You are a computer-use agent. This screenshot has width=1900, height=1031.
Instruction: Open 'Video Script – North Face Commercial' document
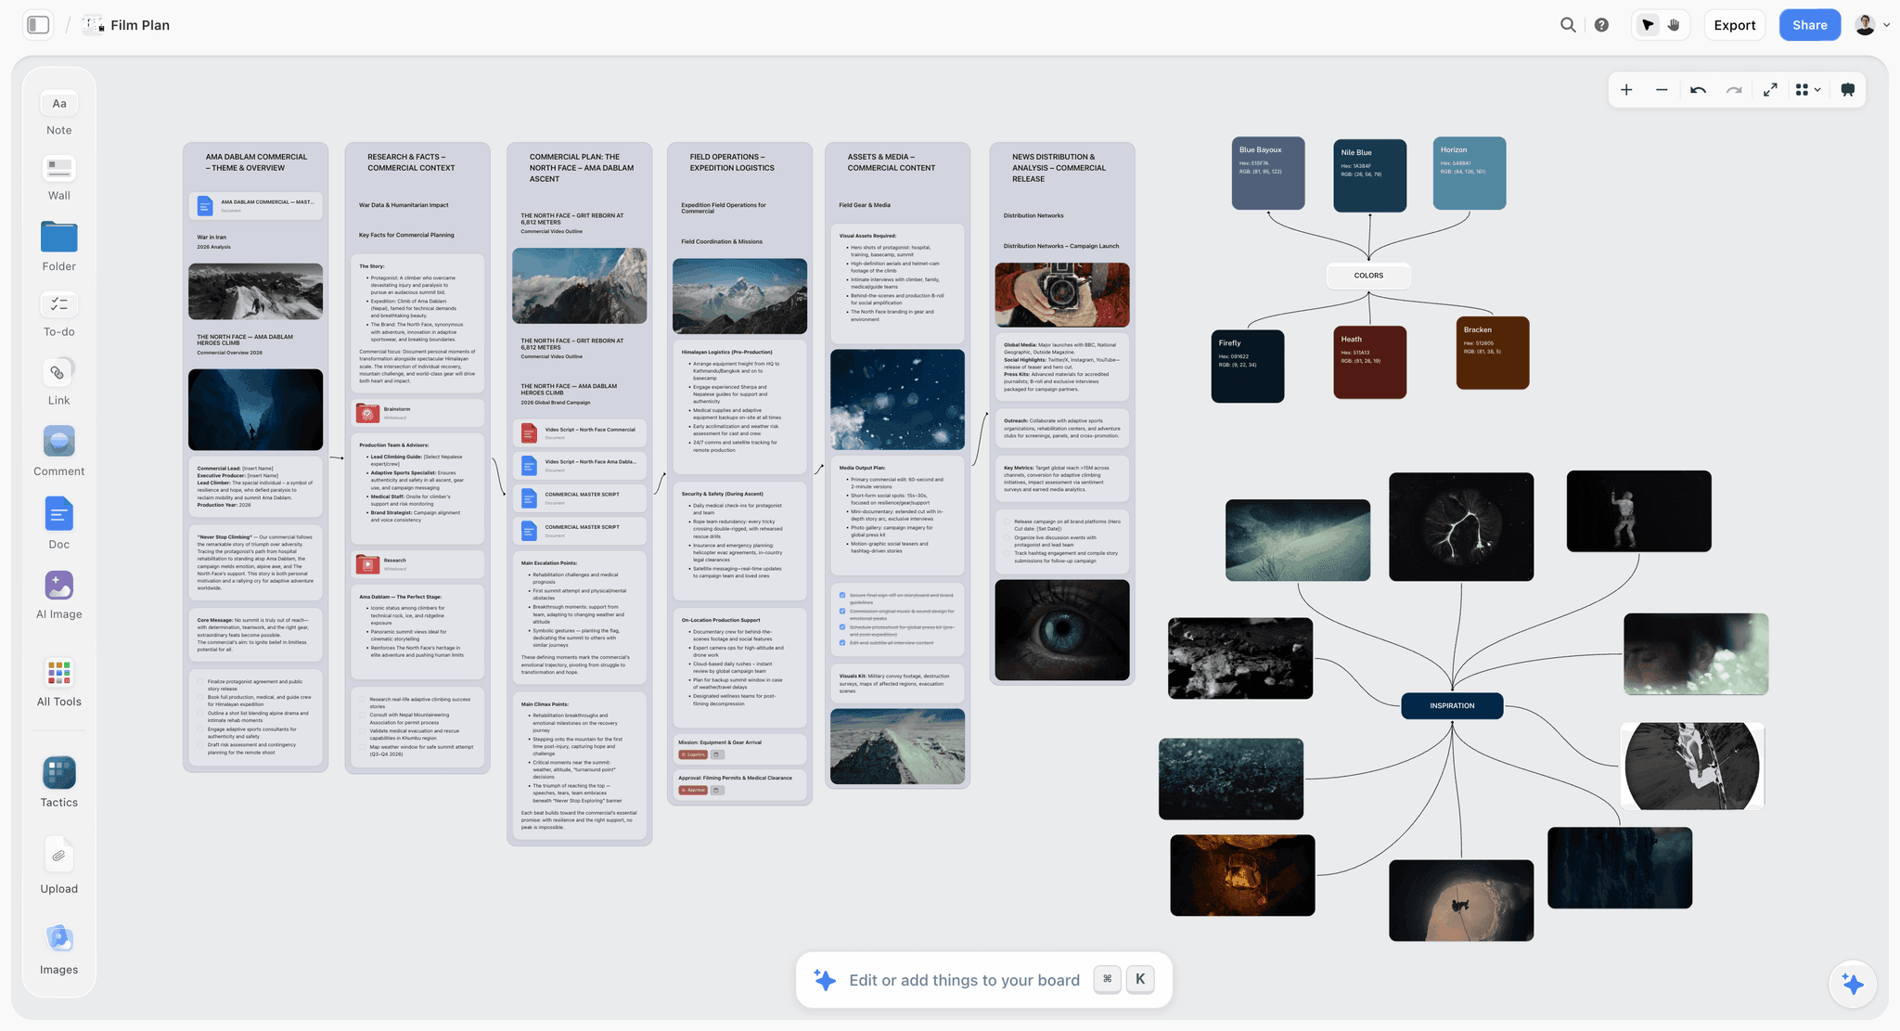click(x=580, y=432)
